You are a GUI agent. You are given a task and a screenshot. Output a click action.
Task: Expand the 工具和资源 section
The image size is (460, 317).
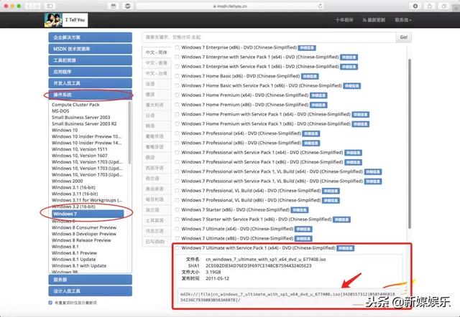coord(90,60)
